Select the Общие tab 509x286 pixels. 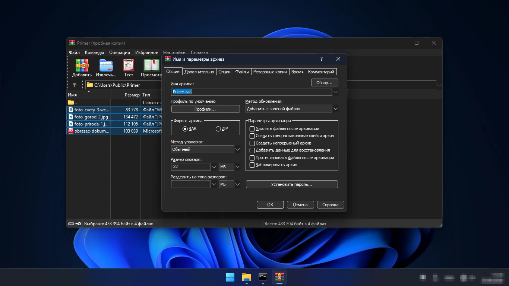[173, 71]
